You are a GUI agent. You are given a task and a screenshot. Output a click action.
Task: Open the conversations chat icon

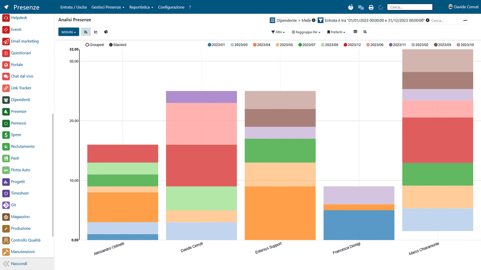tap(361, 7)
